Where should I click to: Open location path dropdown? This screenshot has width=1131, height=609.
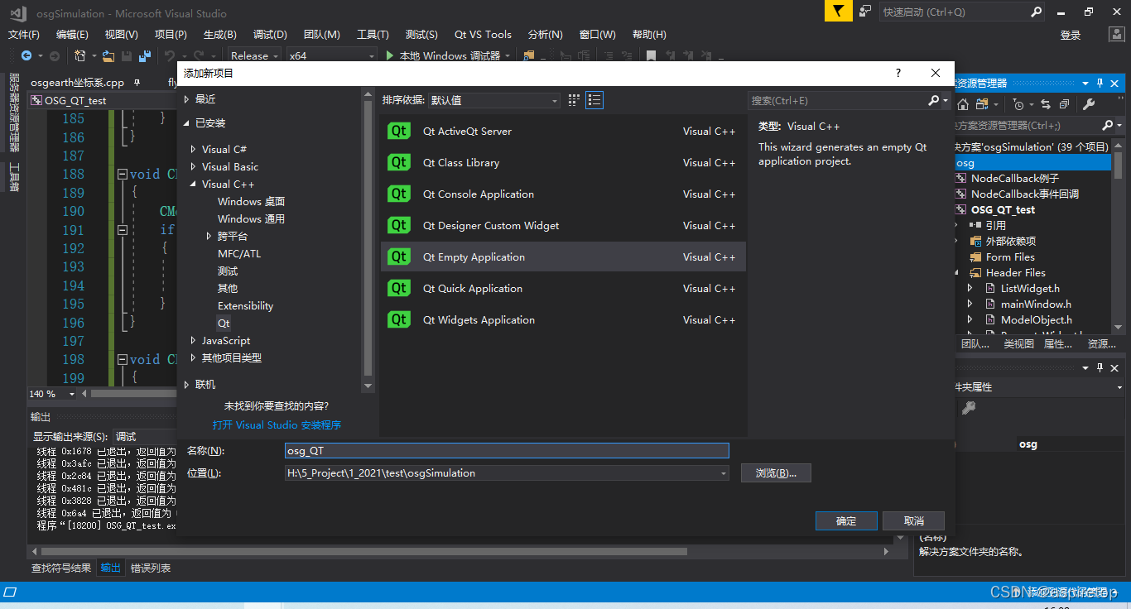[x=723, y=473]
